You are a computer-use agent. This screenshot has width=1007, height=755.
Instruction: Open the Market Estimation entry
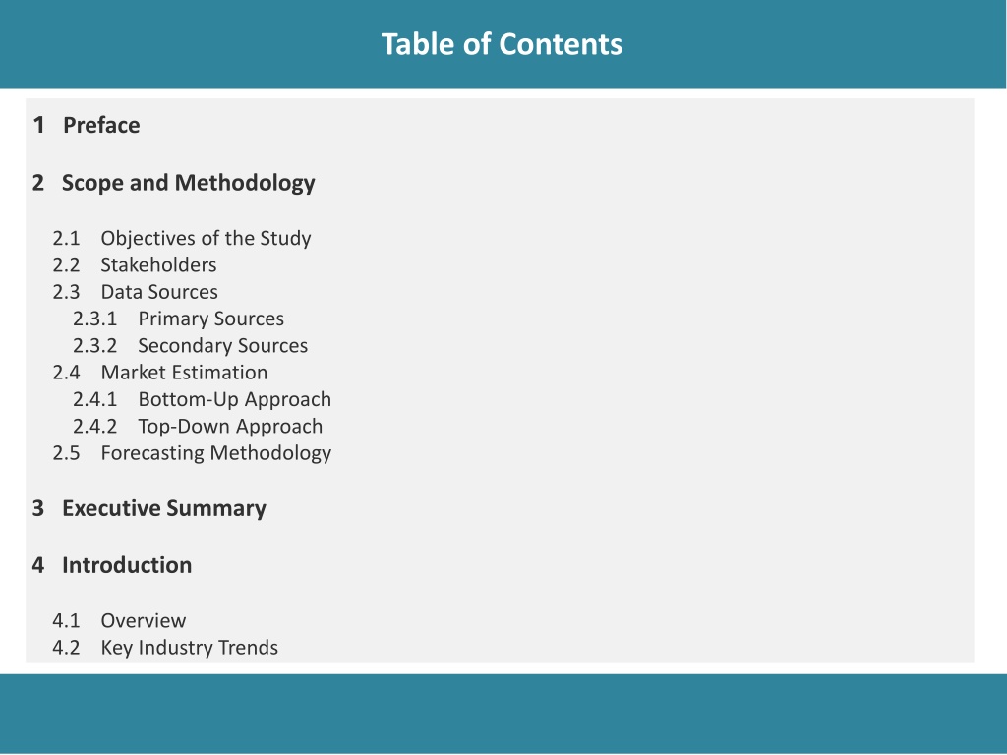[x=160, y=373]
